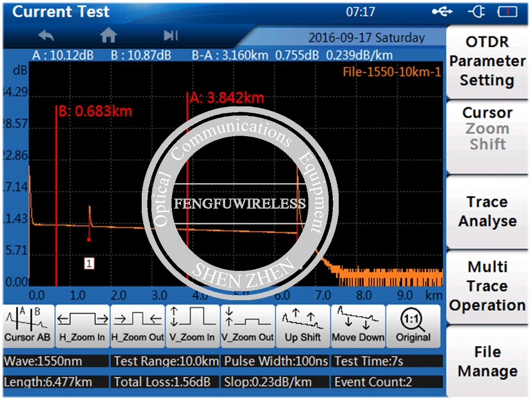Tap the V_Zoom In button
Image resolution: width=531 pixels, height=400 pixels.
[192, 326]
